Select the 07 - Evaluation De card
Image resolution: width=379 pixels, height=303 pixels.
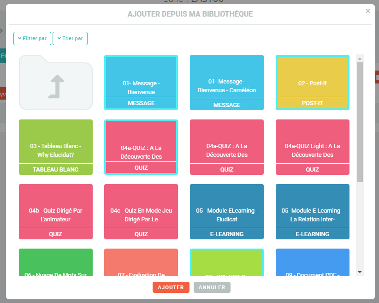click(141, 262)
